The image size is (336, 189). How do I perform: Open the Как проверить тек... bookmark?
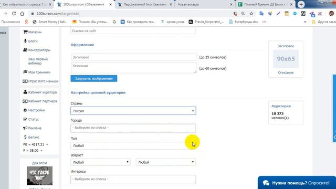[x=138, y=22]
